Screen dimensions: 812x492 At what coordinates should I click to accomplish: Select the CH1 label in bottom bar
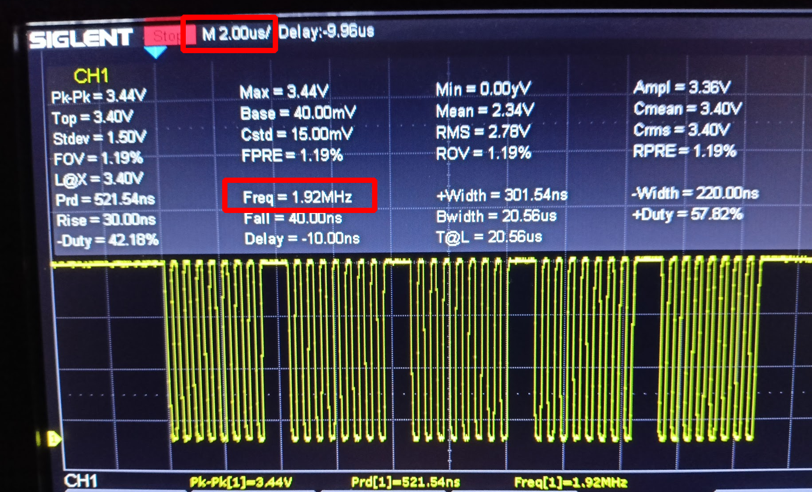click(81, 481)
